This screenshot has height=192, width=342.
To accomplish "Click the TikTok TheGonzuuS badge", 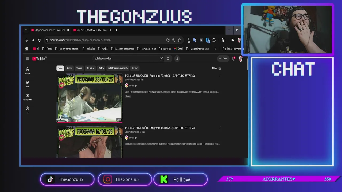I will pyautogui.click(x=67, y=179).
